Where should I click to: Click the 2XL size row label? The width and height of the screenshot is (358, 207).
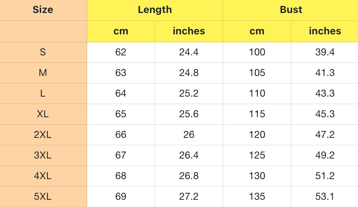tap(43, 135)
